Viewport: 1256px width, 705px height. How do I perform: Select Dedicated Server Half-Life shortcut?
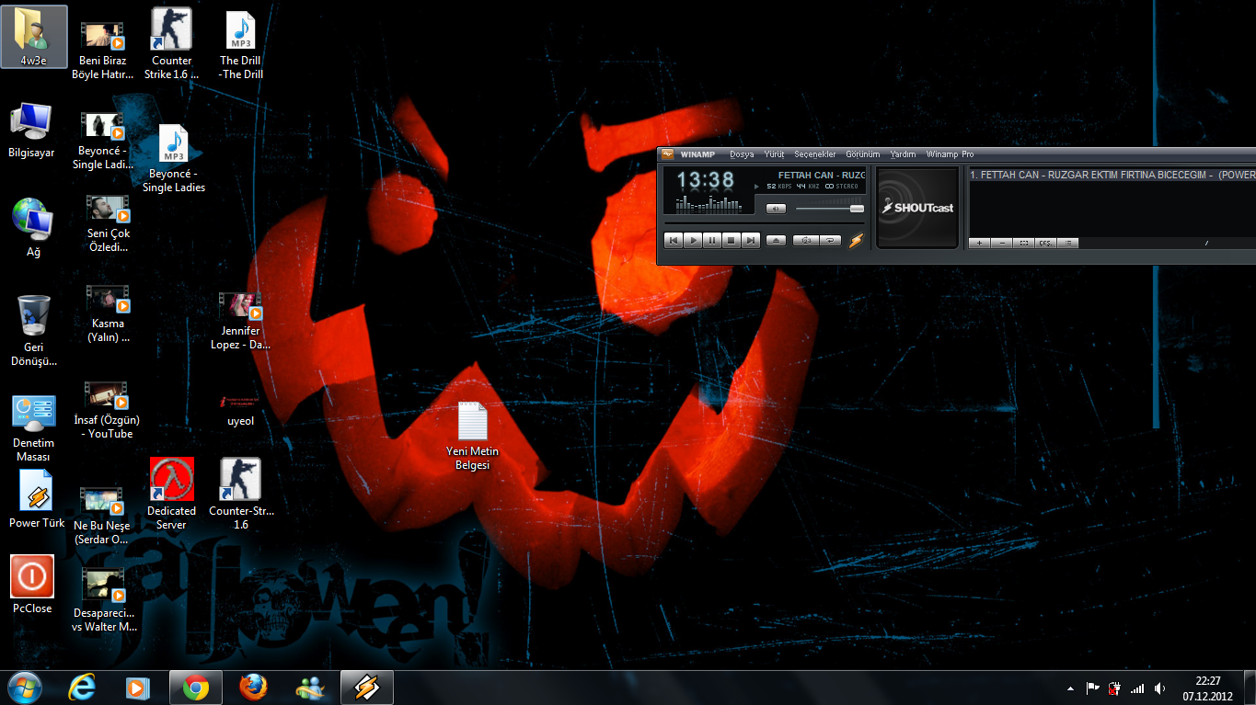click(x=172, y=495)
